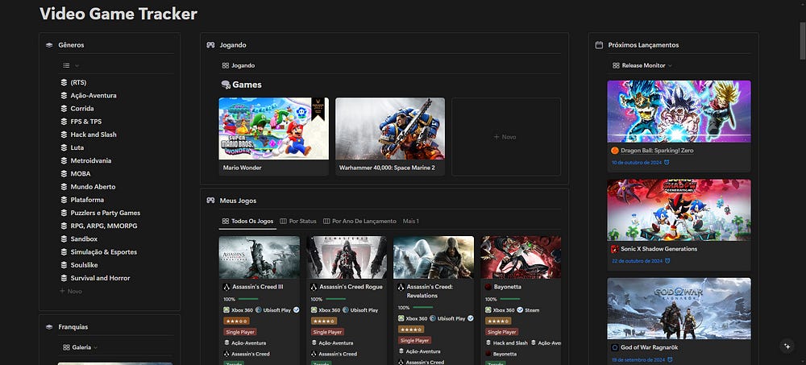This screenshot has height=365, width=806.
Task: Open the Metroidvania genre
Action: (90, 161)
